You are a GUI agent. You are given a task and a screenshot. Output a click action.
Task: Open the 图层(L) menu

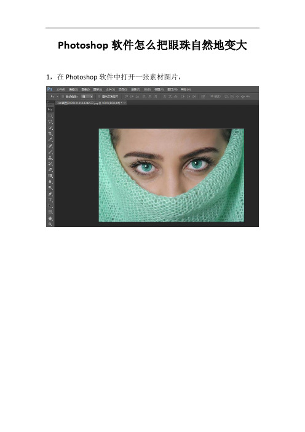tap(98, 90)
